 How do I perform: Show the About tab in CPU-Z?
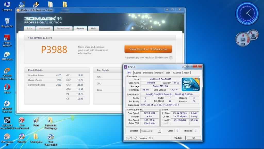tap(186, 73)
